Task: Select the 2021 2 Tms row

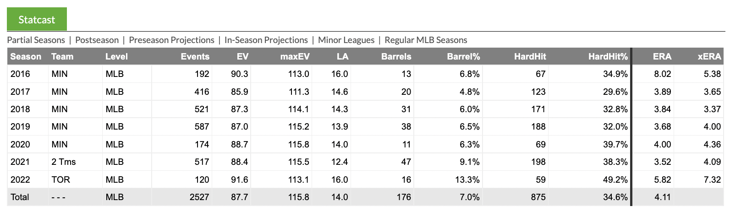Action: click(x=366, y=162)
